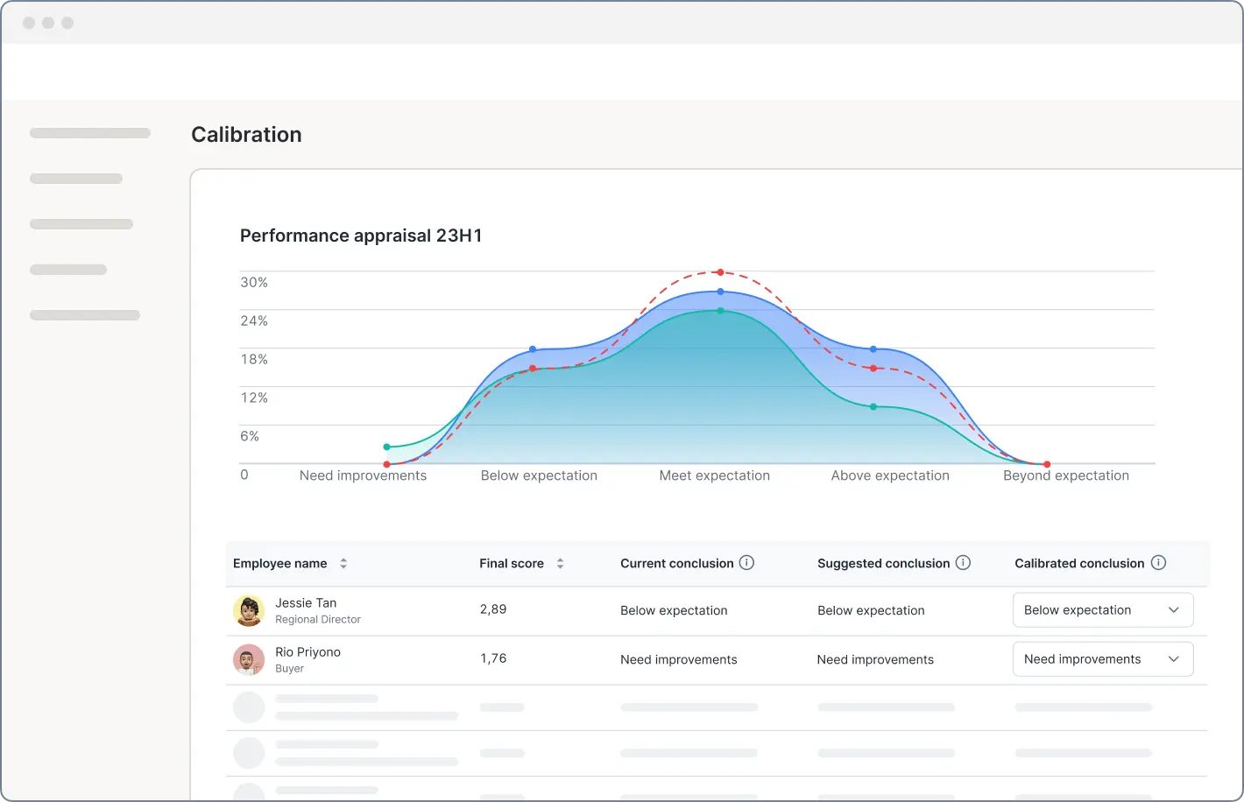The width and height of the screenshot is (1244, 802).
Task: Select the first sidebar menu placeholder
Action: tap(89, 133)
